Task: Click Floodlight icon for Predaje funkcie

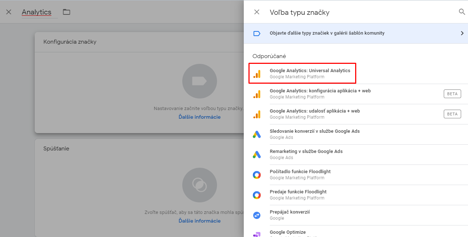Action: (257, 195)
